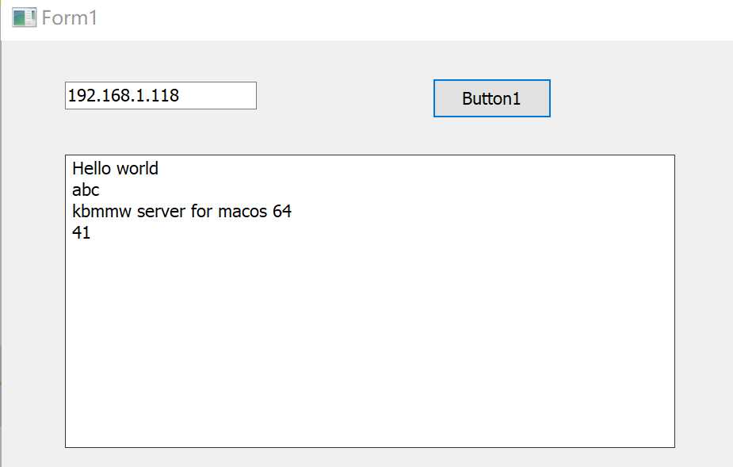Click the number "64" in the memo
733x467 pixels.
tap(282, 212)
